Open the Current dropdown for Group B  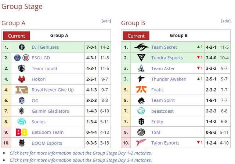[x=136, y=36]
